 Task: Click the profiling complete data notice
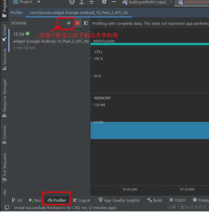[x=150, y=24]
